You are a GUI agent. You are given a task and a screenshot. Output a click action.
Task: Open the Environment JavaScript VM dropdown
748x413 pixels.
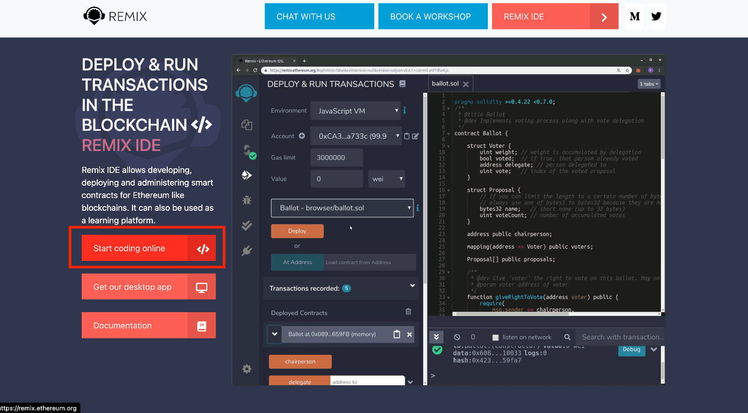click(355, 111)
